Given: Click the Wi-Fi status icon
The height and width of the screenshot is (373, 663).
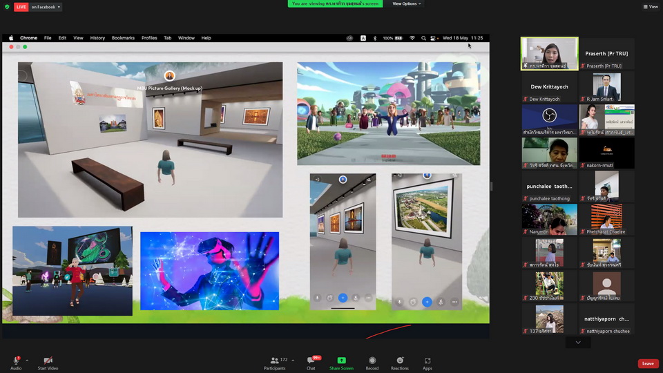Looking at the screenshot, I should 412,38.
